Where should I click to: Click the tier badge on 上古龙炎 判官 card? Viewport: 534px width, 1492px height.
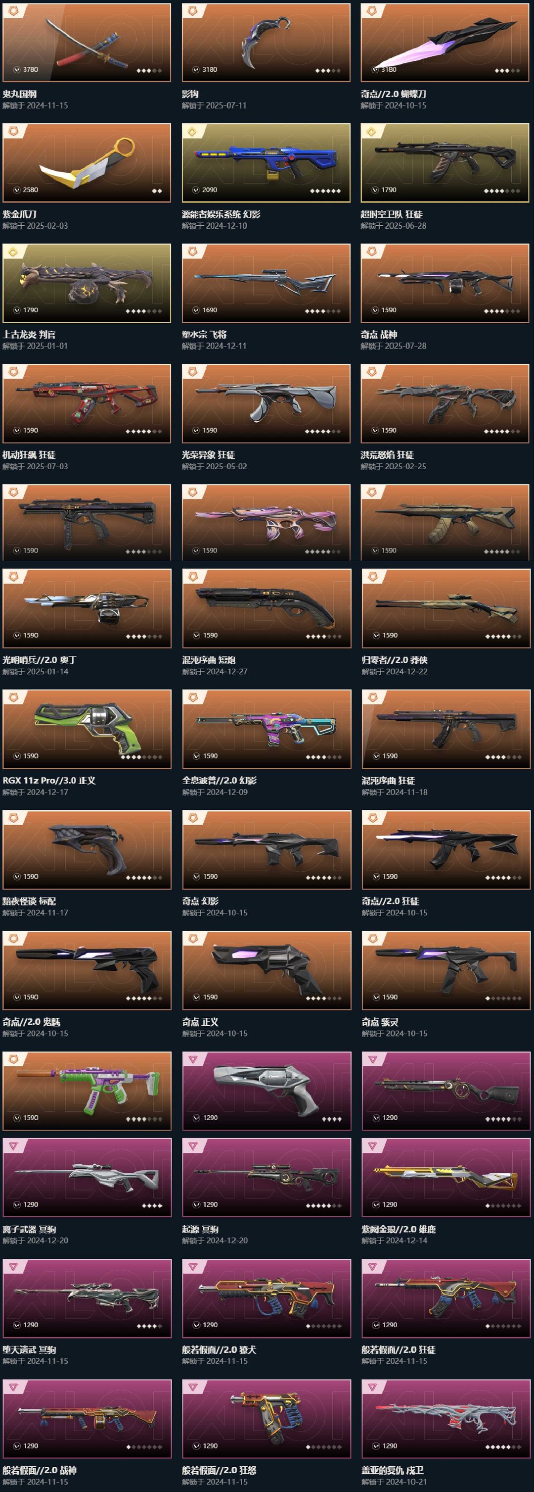point(12,251)
